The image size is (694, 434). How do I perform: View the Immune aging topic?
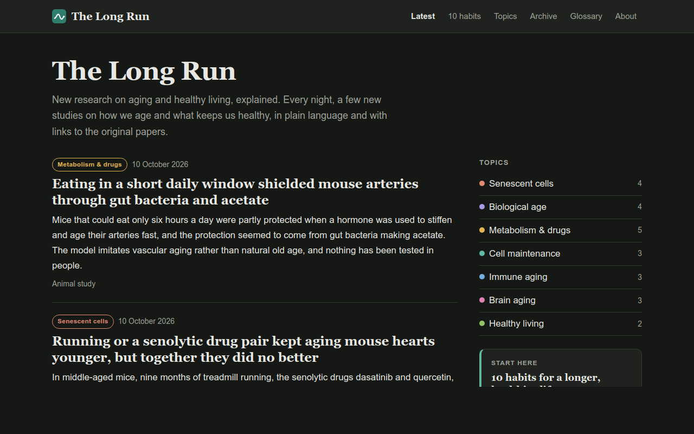pyautogui.click(x=561, y=277)
